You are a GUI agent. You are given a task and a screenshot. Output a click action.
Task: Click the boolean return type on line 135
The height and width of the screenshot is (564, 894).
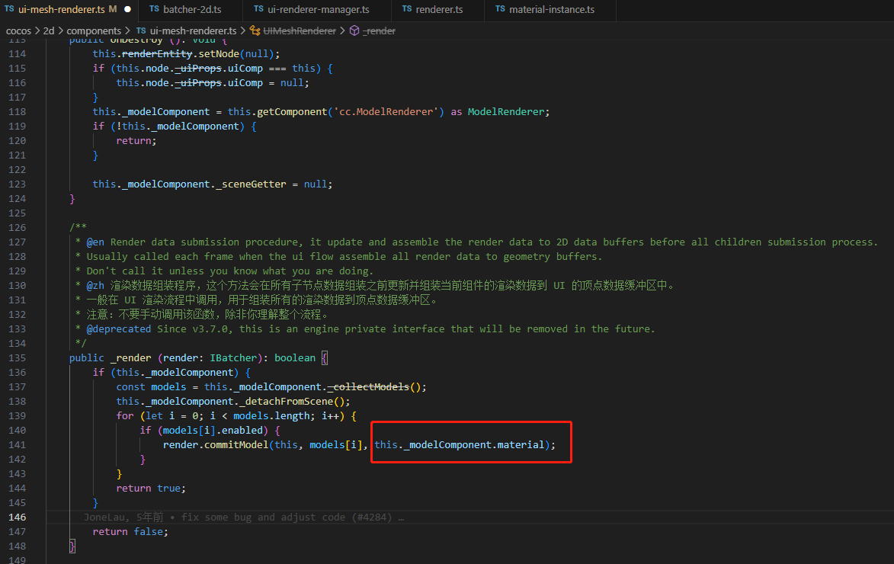click(x=295, y=358)
